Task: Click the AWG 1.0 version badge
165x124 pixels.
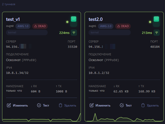Action: [x=23, y=26]
